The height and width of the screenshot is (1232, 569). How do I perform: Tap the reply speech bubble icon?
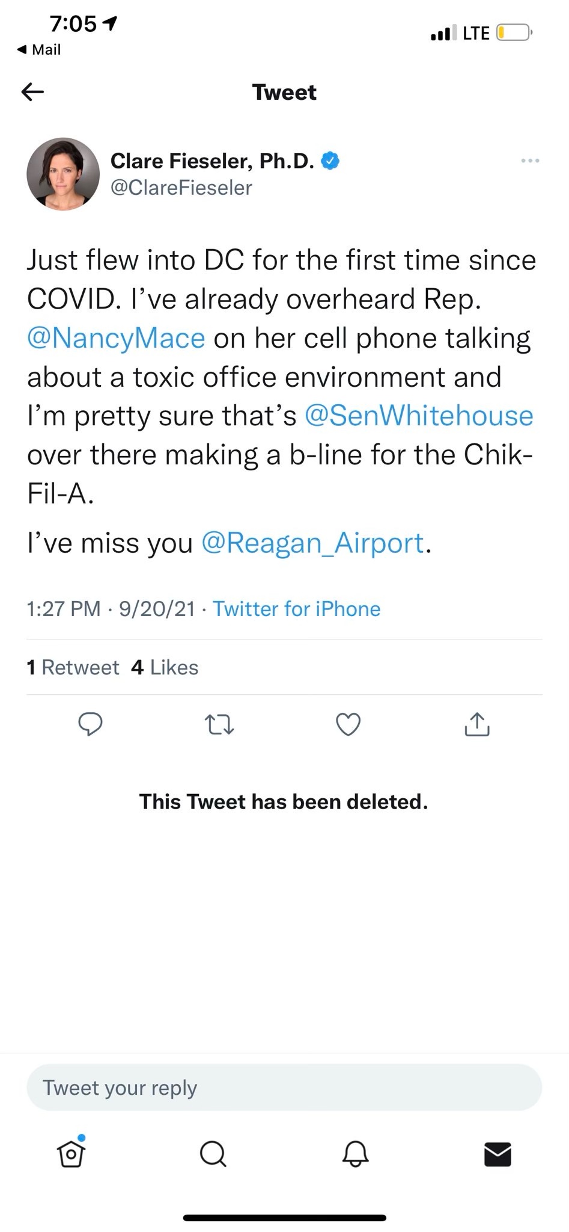(91, 724)
